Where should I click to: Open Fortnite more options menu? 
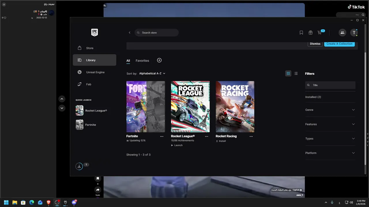(162, 136)
